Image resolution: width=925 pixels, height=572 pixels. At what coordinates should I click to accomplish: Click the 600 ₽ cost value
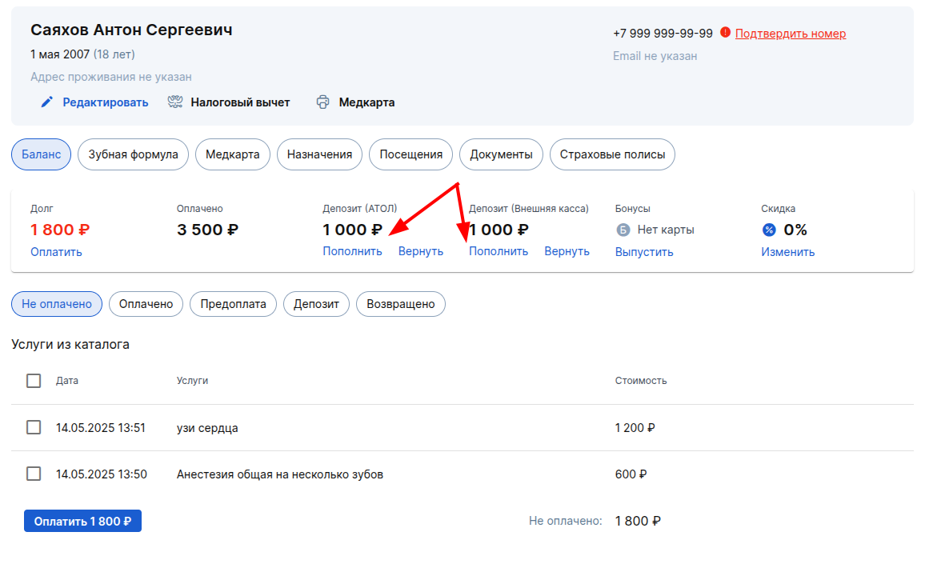pos(631,474)
